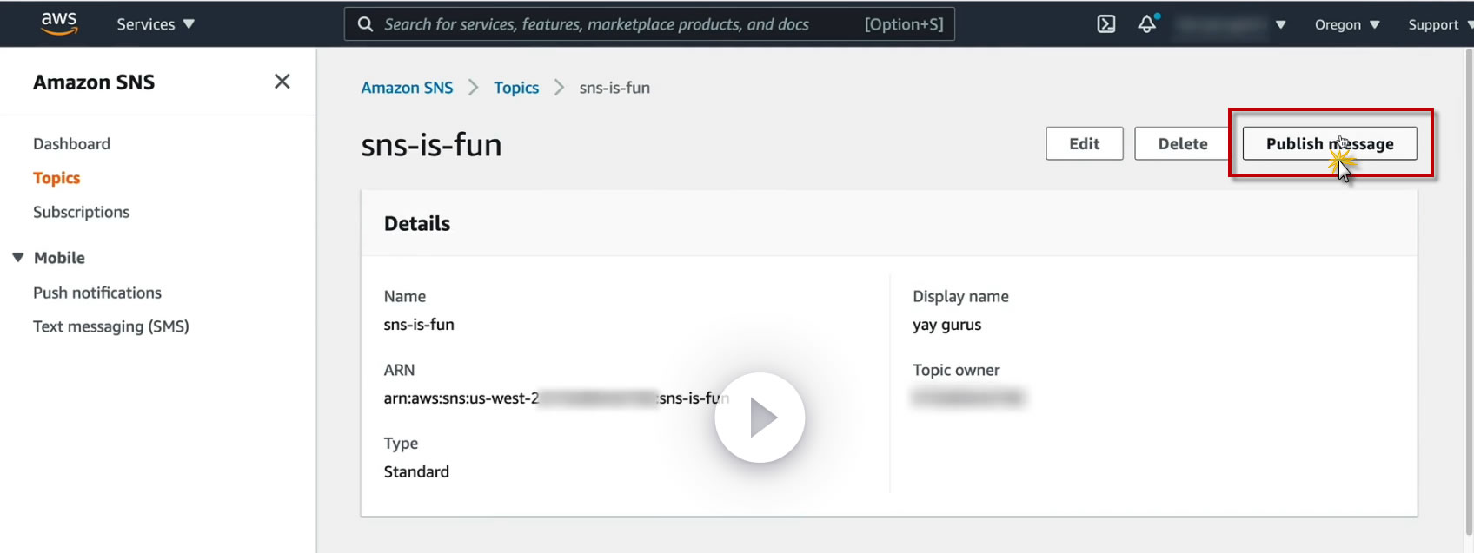Play the video overlay button

(760, 418)
